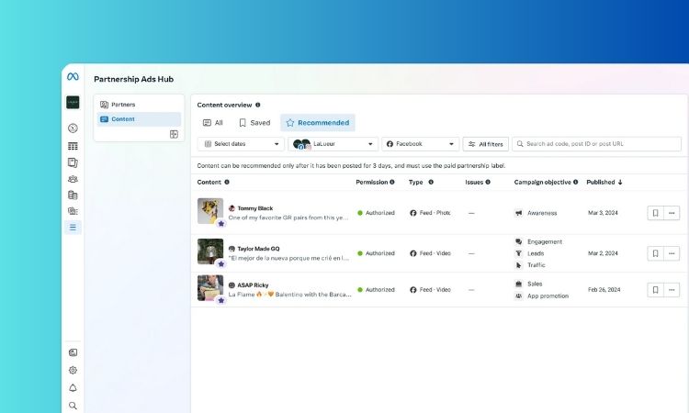Open the audiences people icon in sidebar
This screenshot has width=689, height=413.
pos(73,179)
